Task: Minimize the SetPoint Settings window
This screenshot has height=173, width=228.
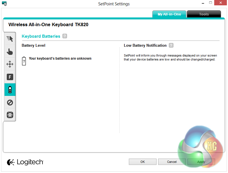Action: coord(203,3)
